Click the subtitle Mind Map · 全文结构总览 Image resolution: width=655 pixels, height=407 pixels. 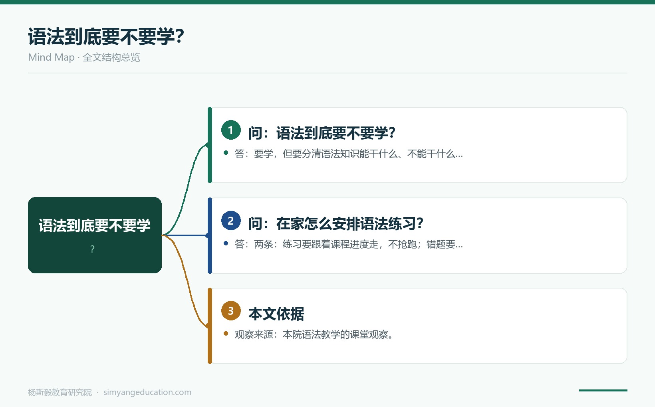tap(84, 57)
